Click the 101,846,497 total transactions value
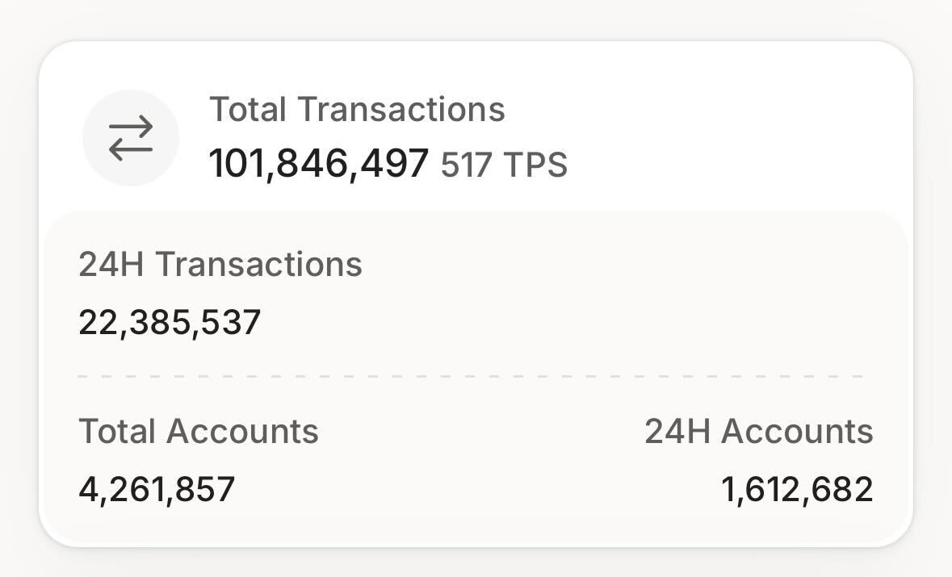This screenshot has height=577, width=952. click(x=319, y=164)
